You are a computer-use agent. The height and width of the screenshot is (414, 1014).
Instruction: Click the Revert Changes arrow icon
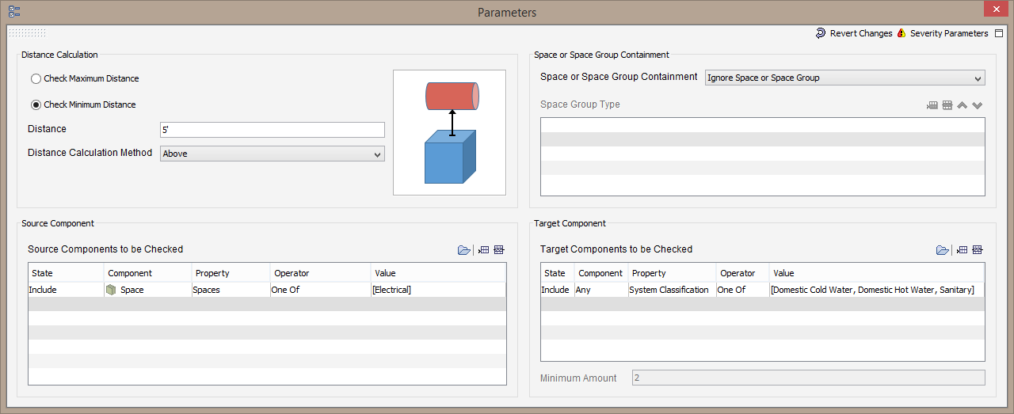click(821, 33)
